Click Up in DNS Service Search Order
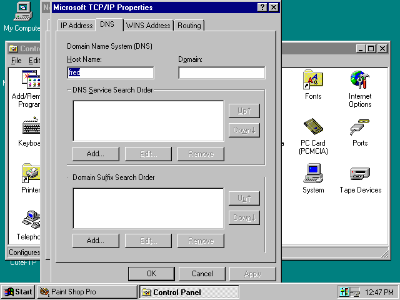This screenshot has height=300, width=400. [244, 111]
